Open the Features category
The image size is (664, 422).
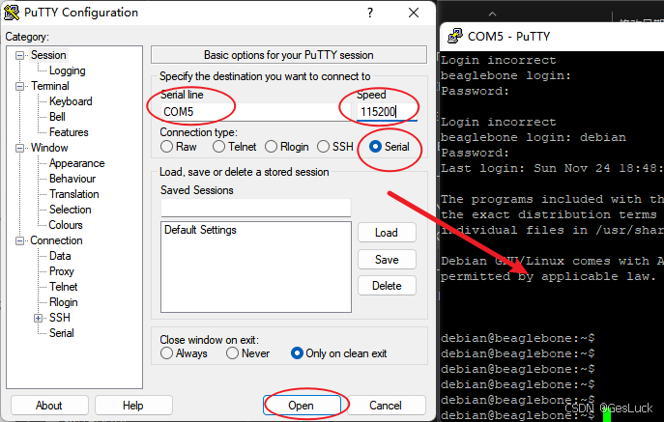pos(69,132)
